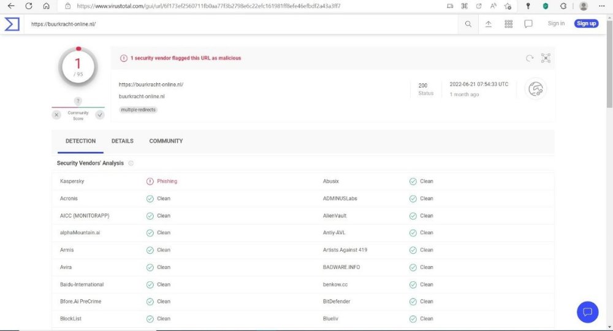Open the floating chat bubble button
Screen dimensions: 613x331
587,312
